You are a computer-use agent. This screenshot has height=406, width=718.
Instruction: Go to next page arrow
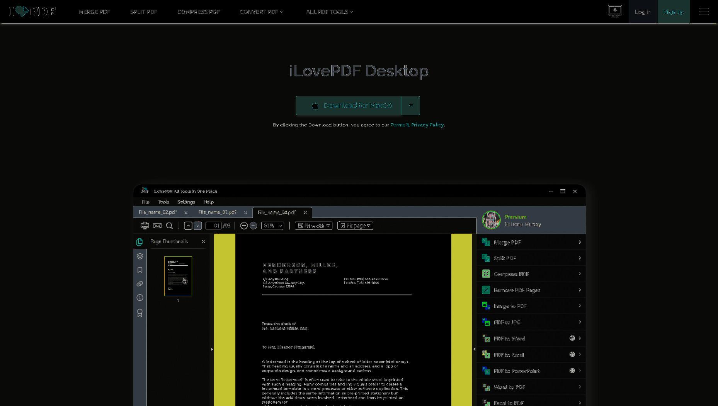(197, 226)
